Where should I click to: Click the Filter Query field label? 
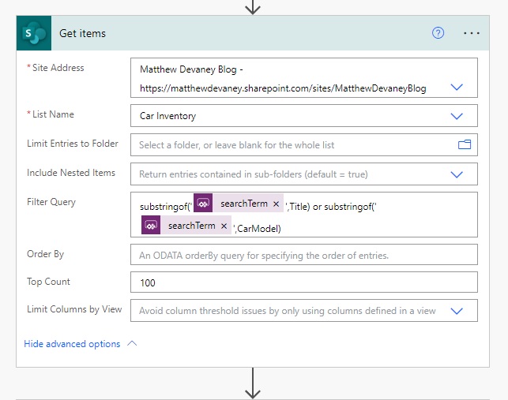51,202
